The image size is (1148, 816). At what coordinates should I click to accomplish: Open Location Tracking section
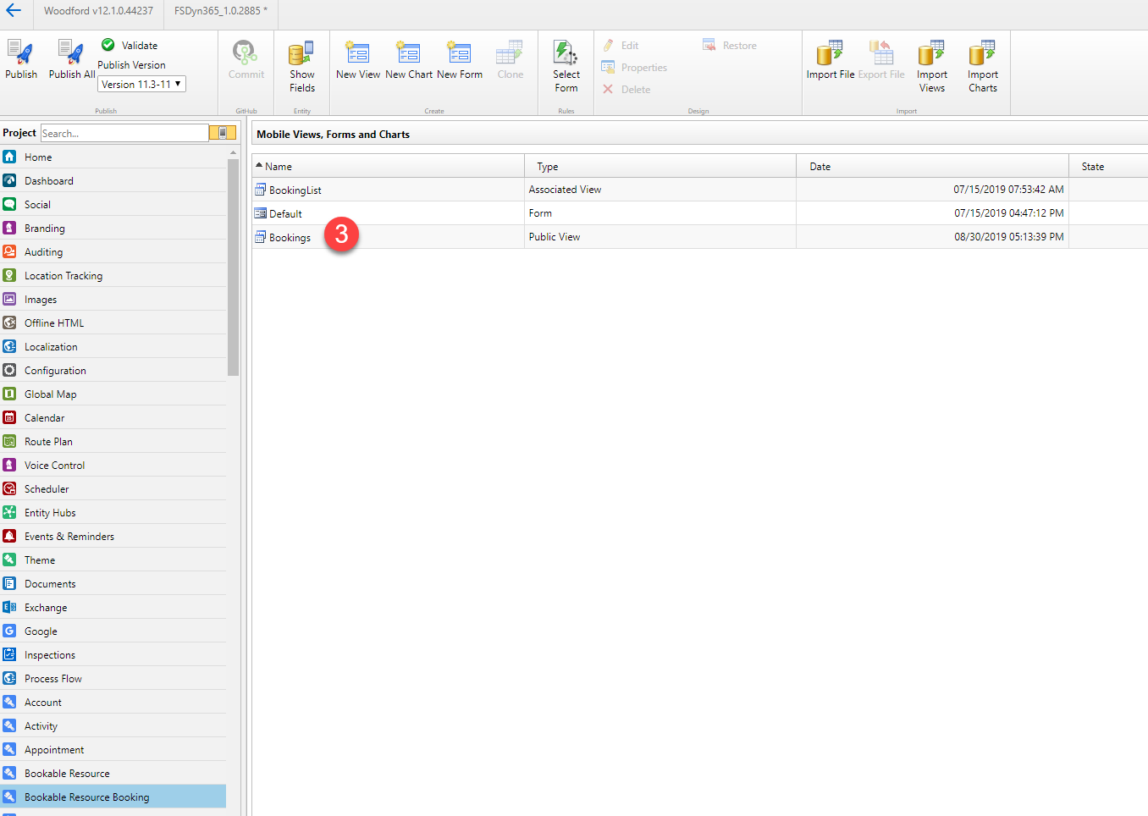tap(113, 276)
